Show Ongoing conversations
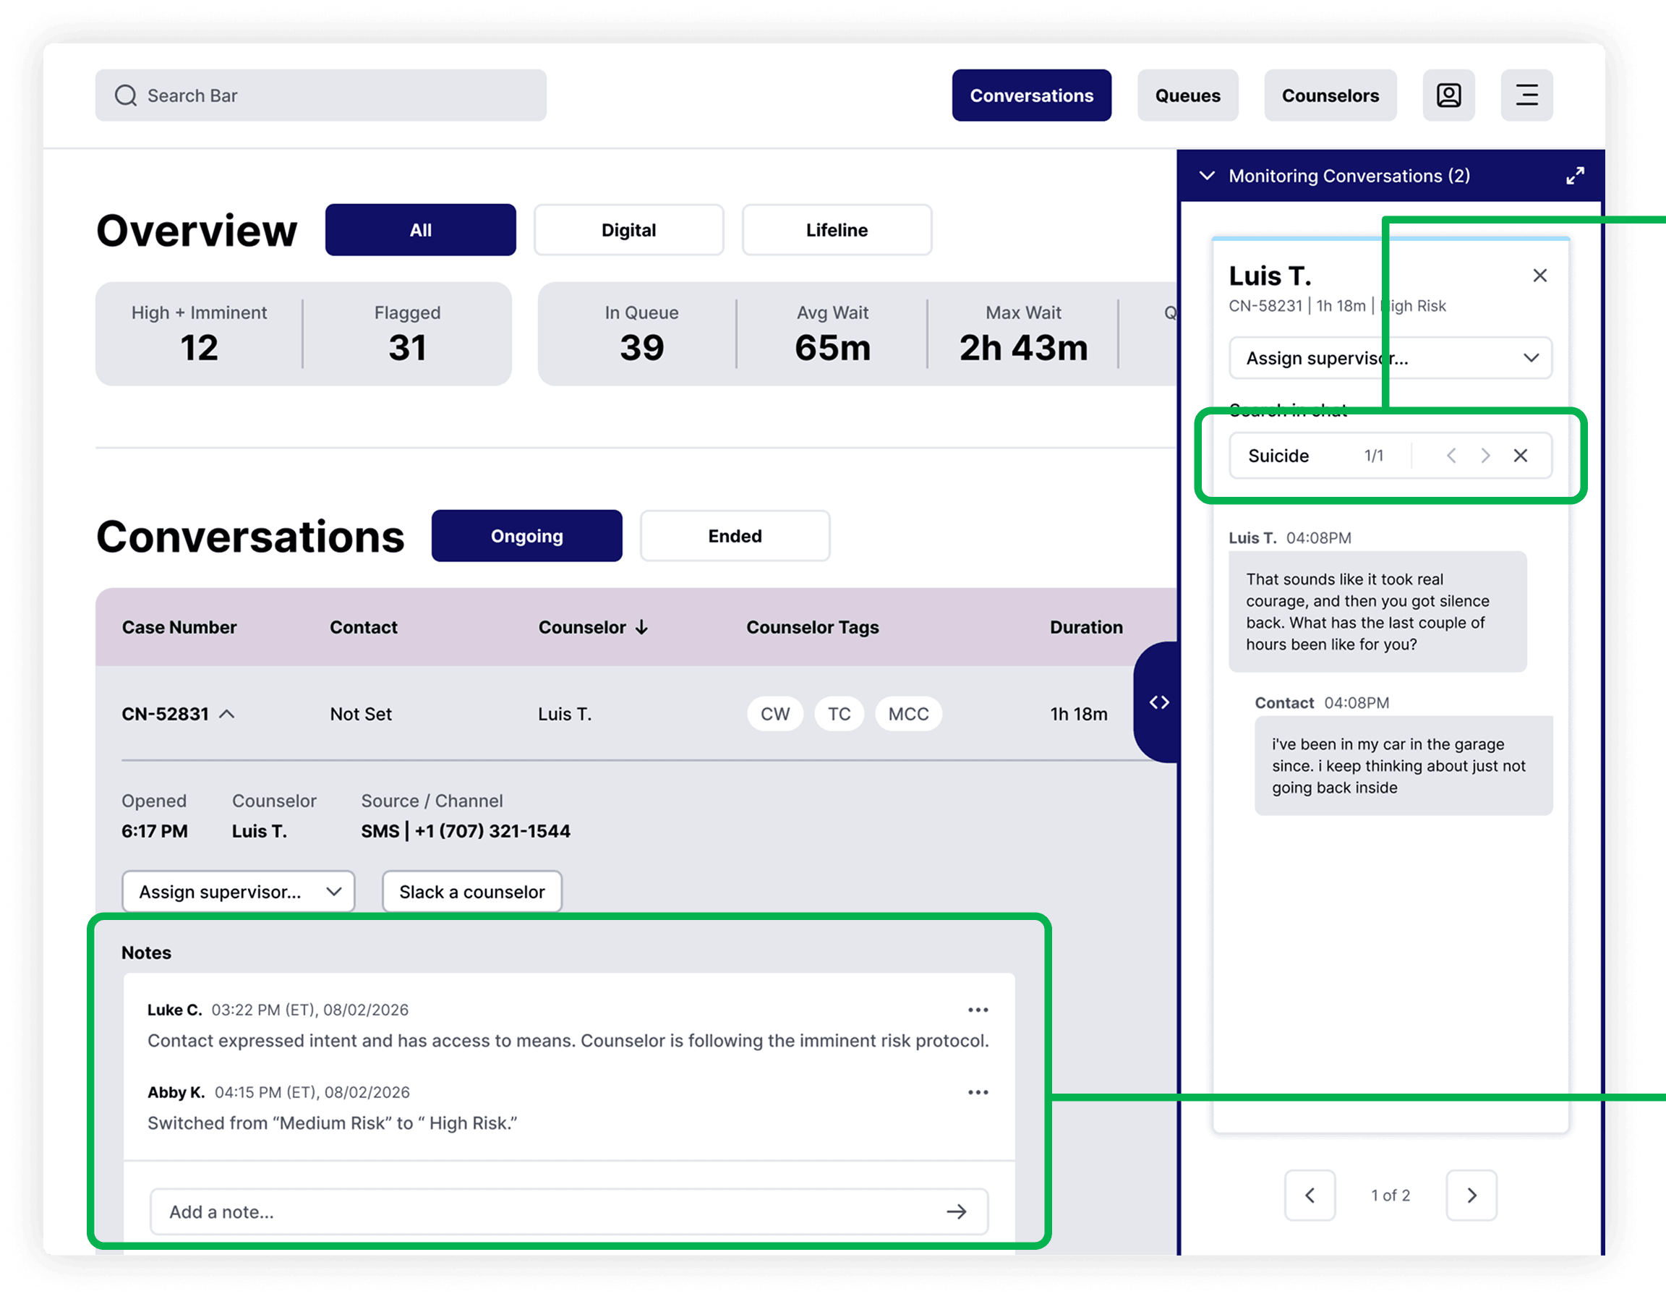 526,536
